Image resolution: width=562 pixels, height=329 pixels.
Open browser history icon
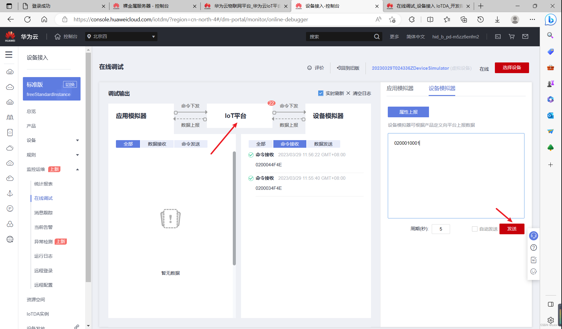[x=481, y=19]
